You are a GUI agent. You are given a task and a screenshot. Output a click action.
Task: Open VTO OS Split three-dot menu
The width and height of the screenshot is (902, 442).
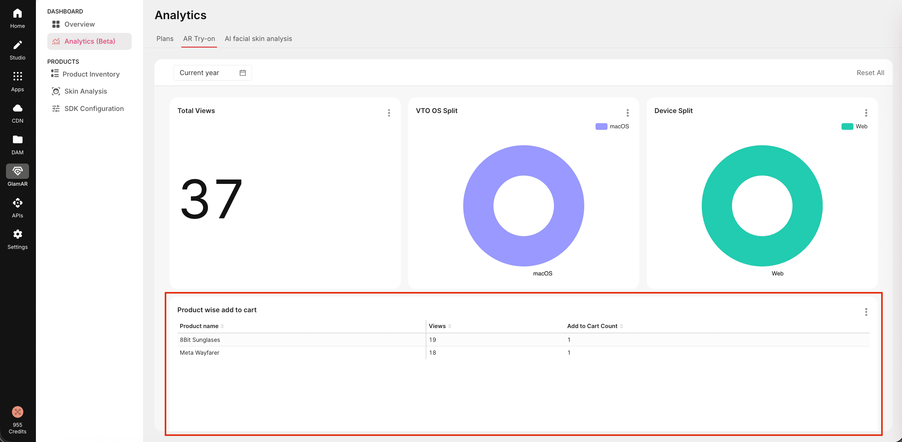coord(627,113)
